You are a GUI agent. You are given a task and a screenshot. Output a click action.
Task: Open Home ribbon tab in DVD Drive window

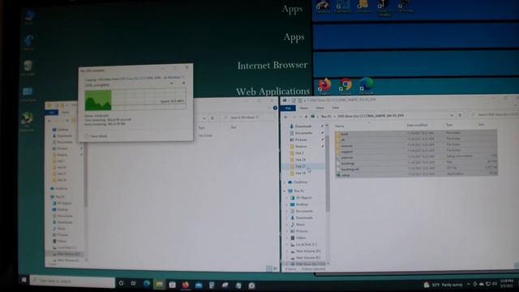click(303, 108)
